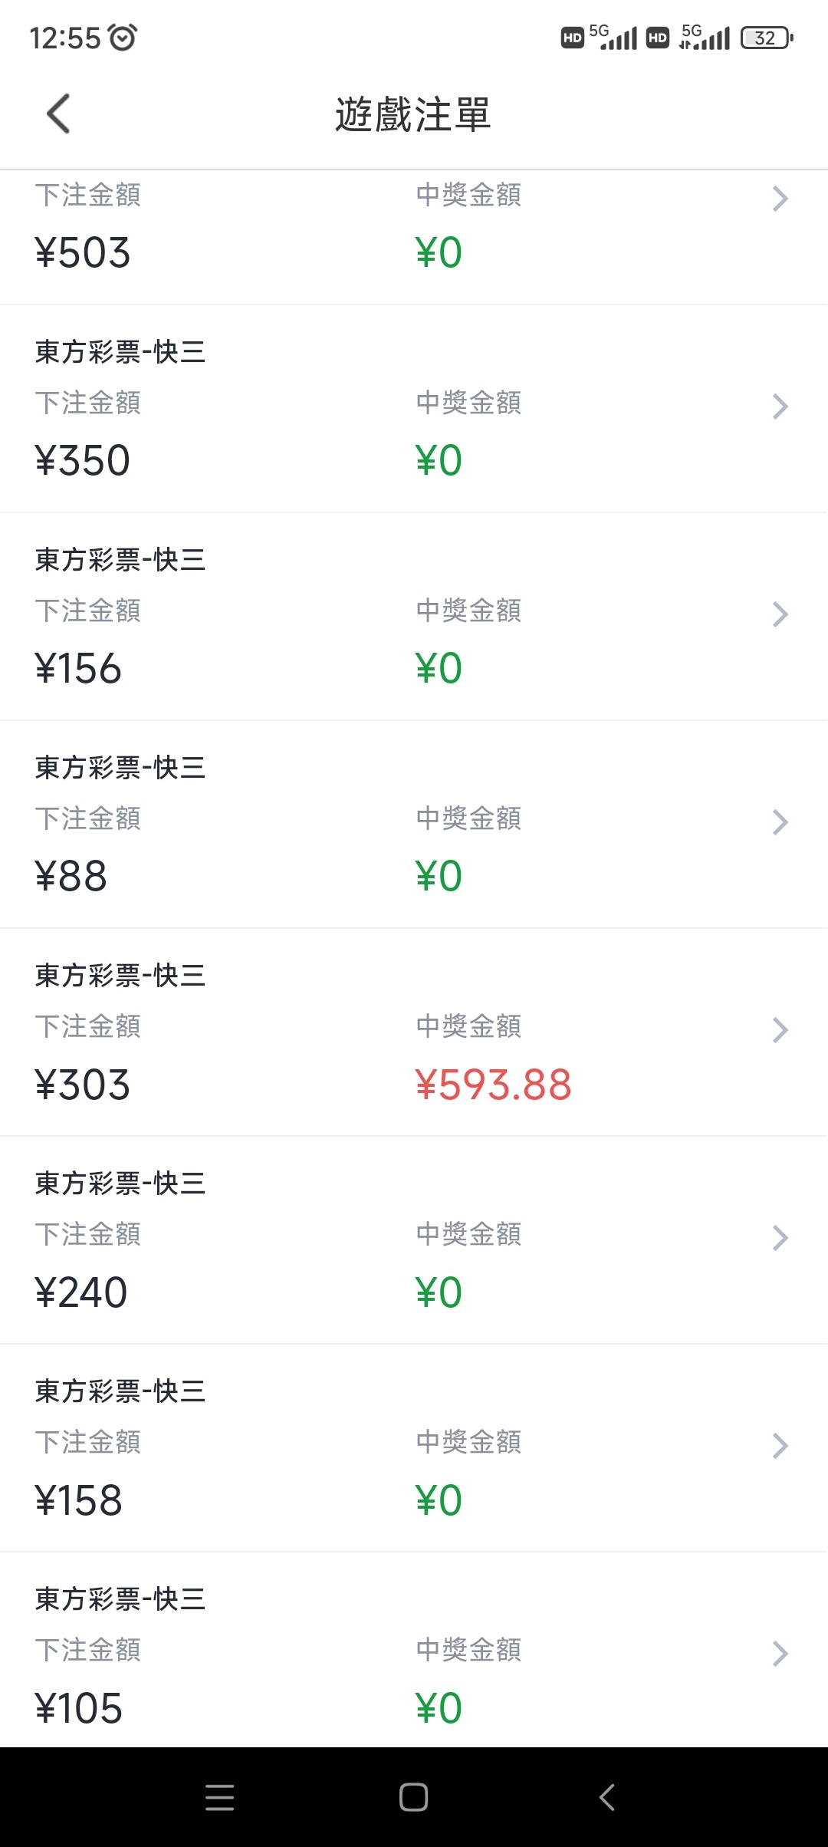Screen dimensions: 828x1847
Task: Open the ¥105 bet record chevron
Action: tap(780, 1654)
